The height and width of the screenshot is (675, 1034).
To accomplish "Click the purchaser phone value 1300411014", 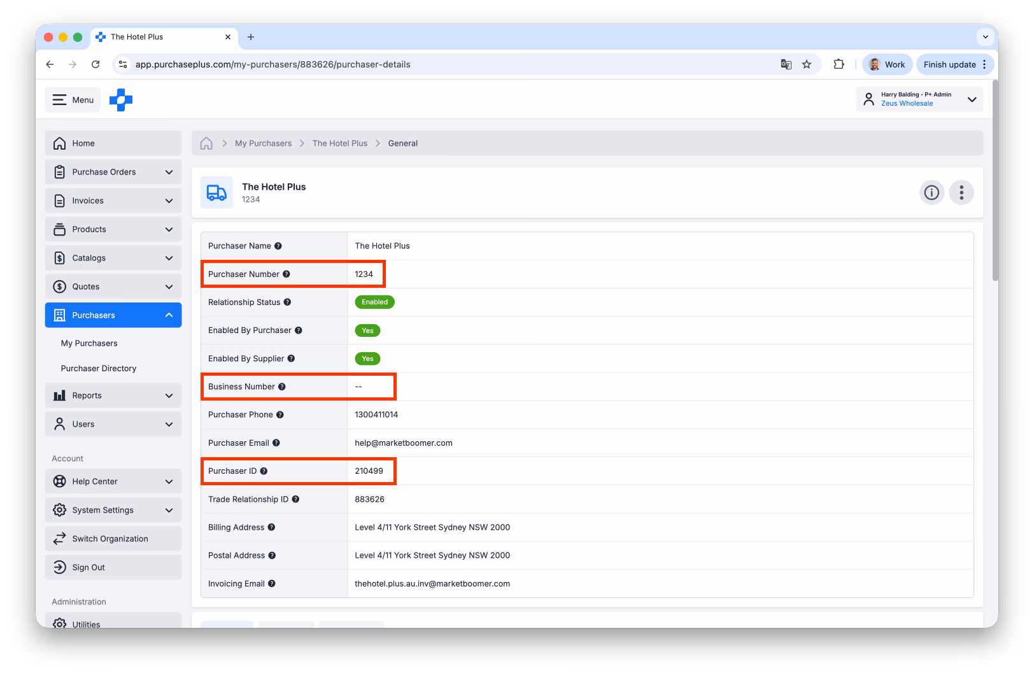I will 376,415.
